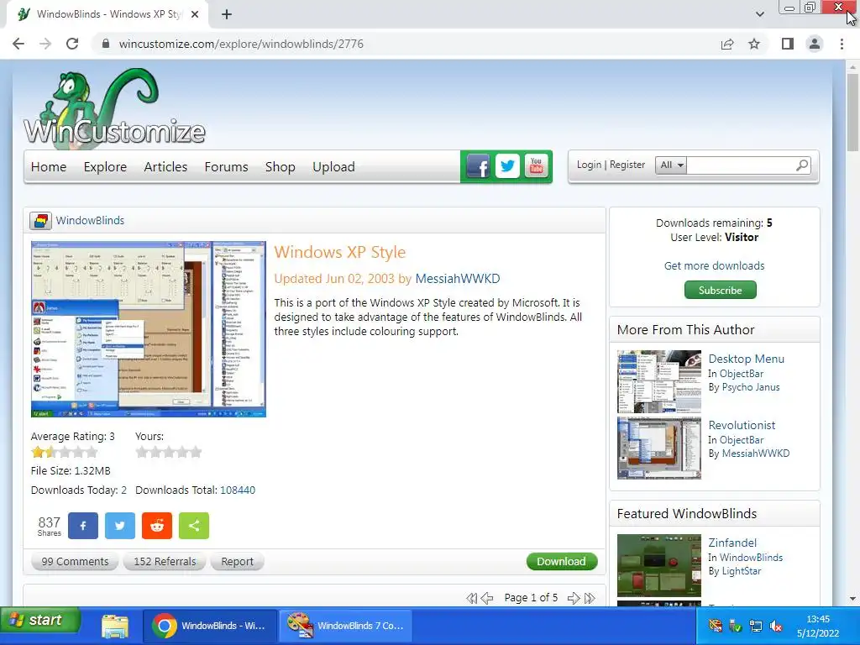Open the green generic share button
This screenshot has width=860, height=645.
point(194,526)
